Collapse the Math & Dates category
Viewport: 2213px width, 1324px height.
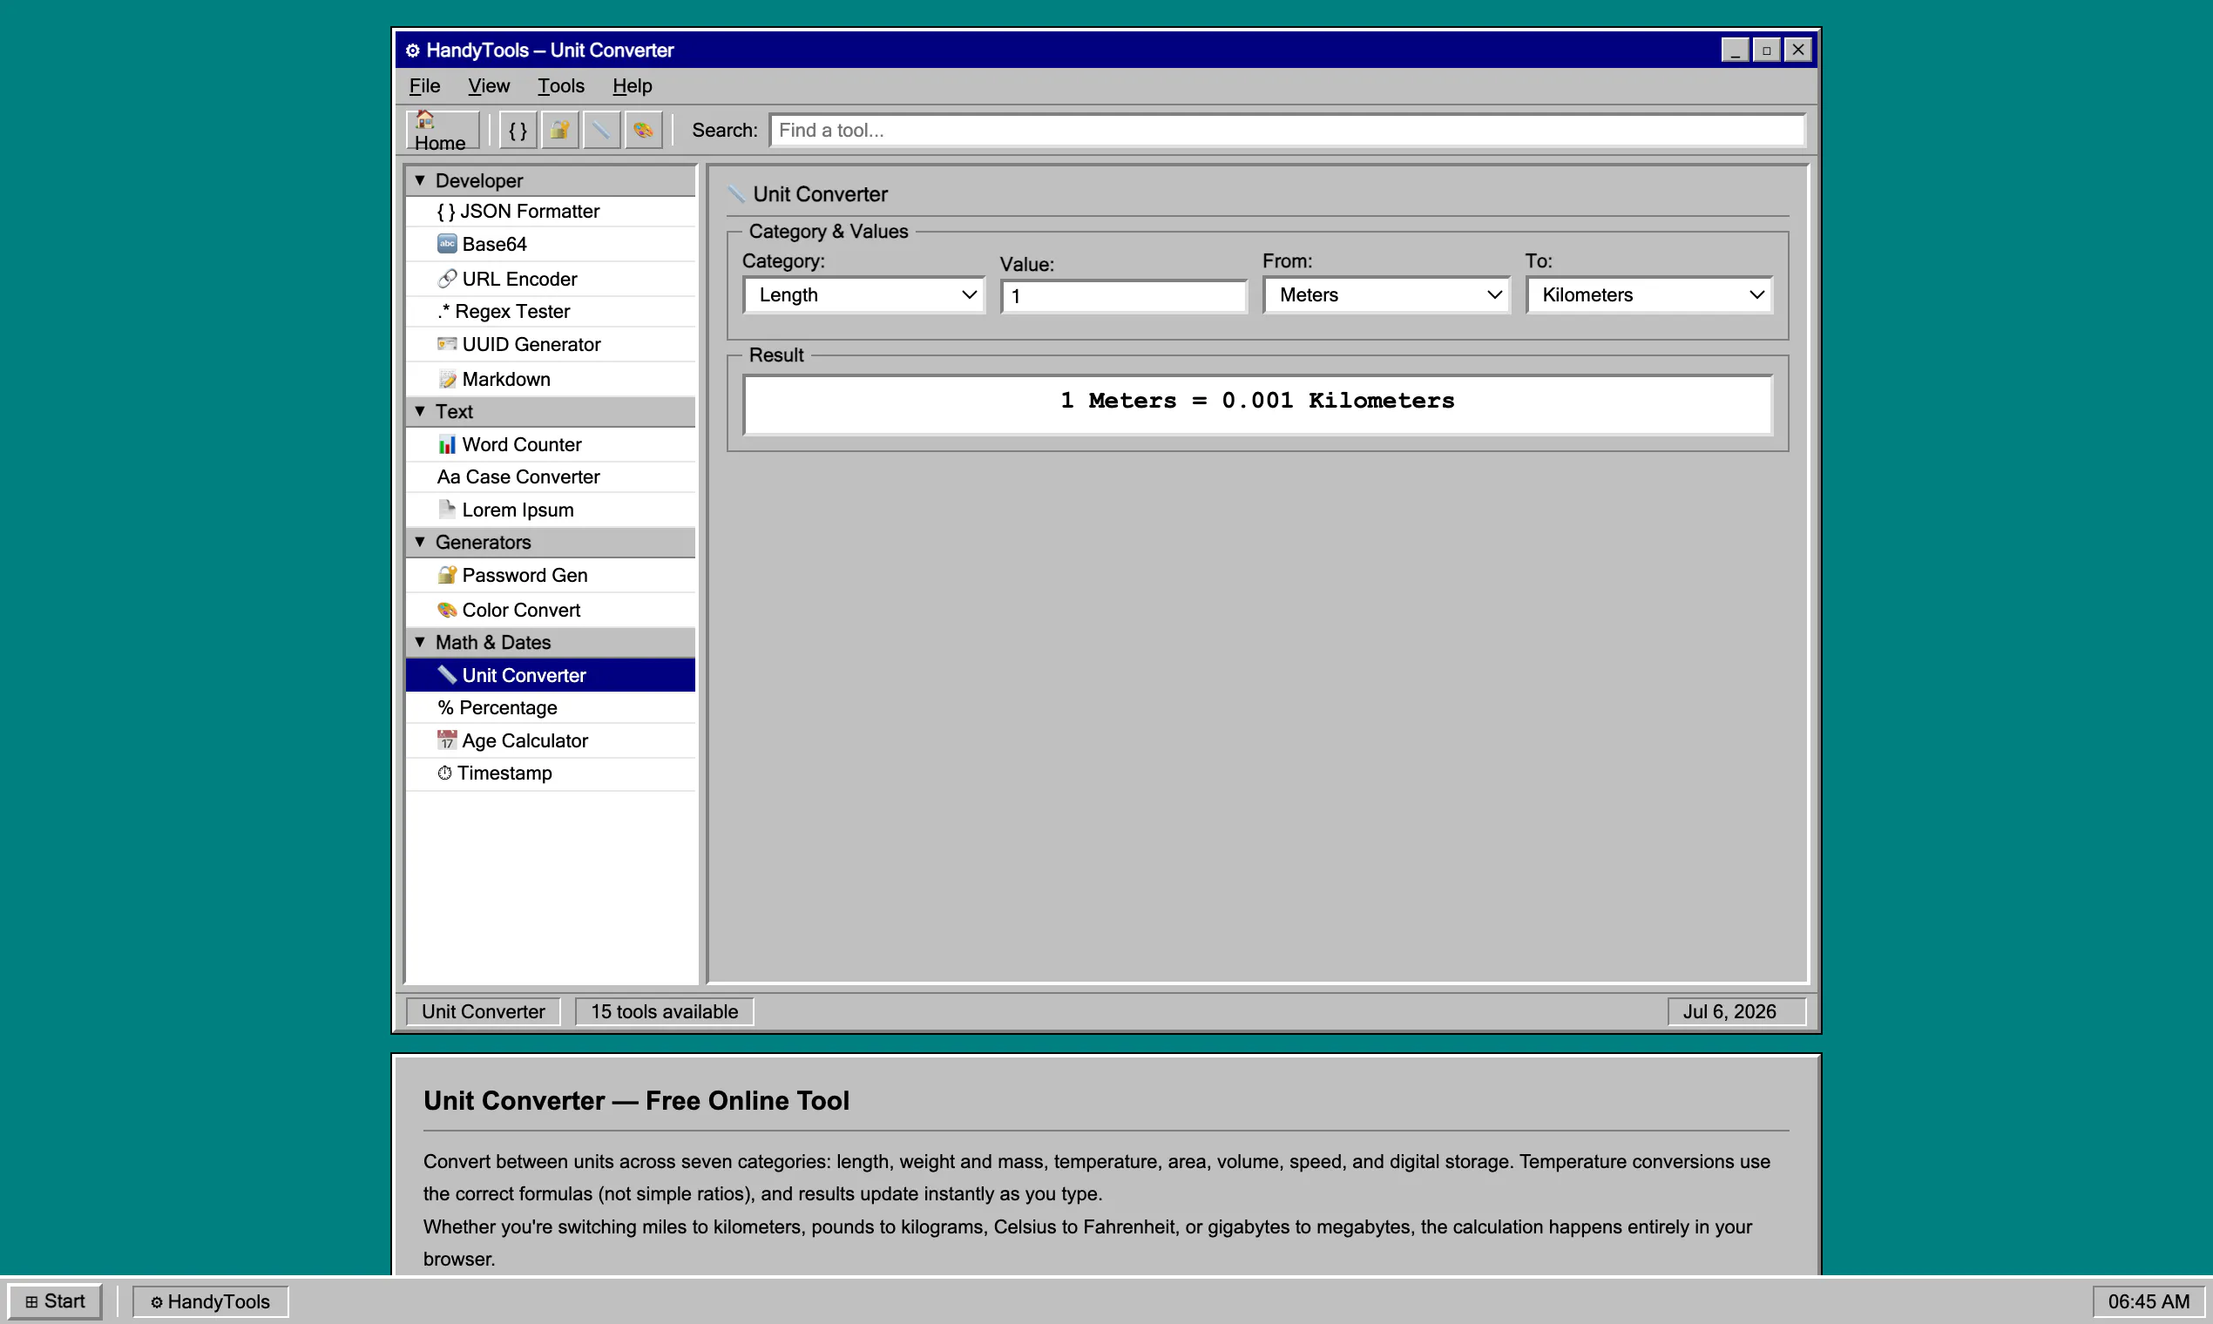point(551,642)
